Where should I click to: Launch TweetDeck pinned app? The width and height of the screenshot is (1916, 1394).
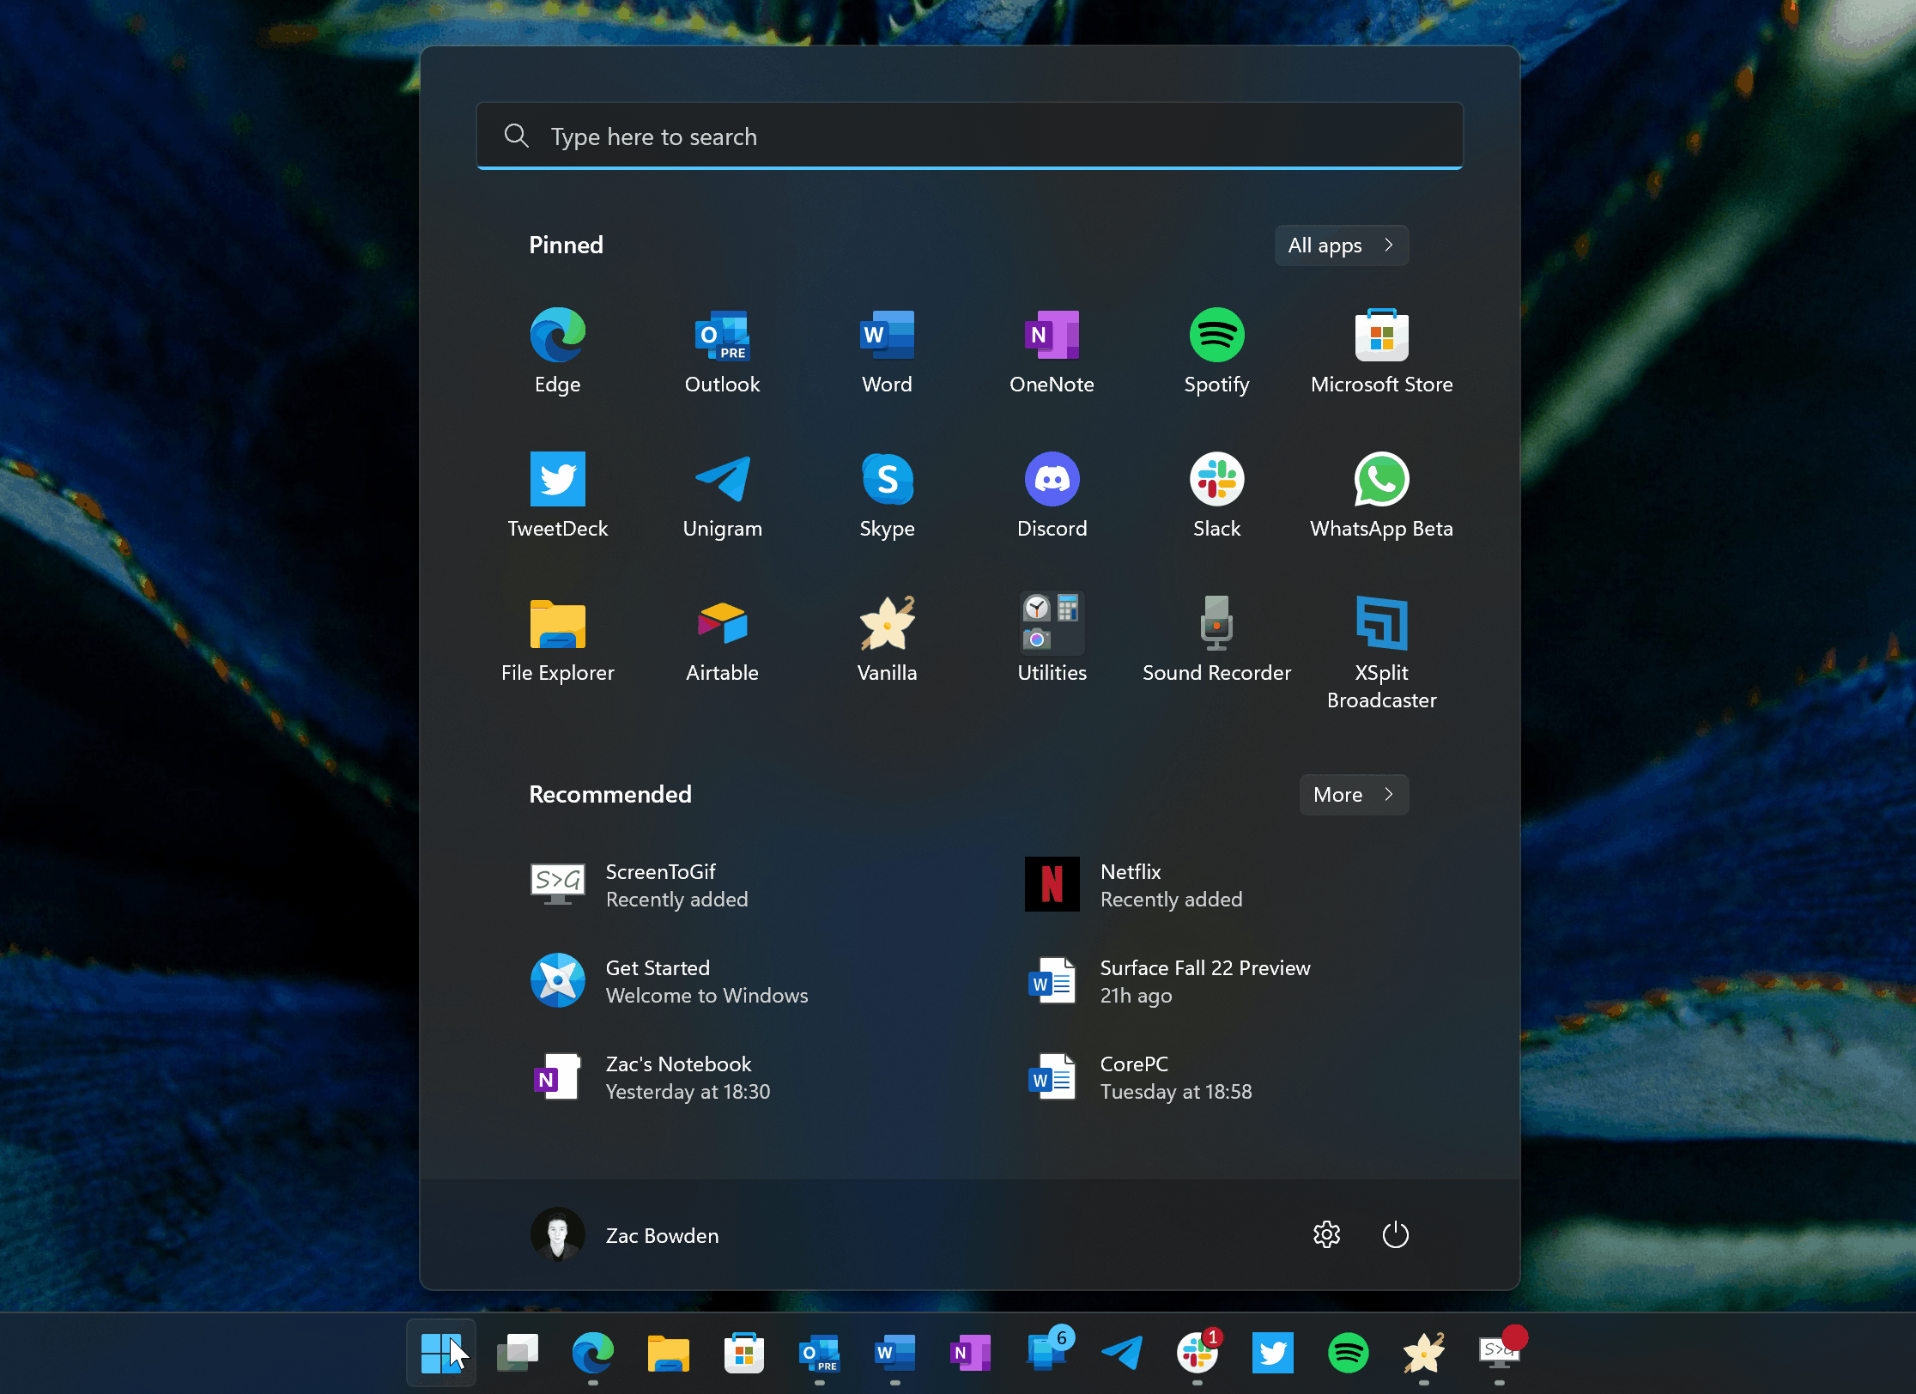pos(558,495)
